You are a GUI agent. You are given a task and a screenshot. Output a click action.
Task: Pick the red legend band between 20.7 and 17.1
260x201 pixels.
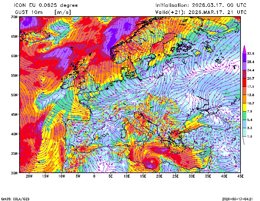(244, 83)
